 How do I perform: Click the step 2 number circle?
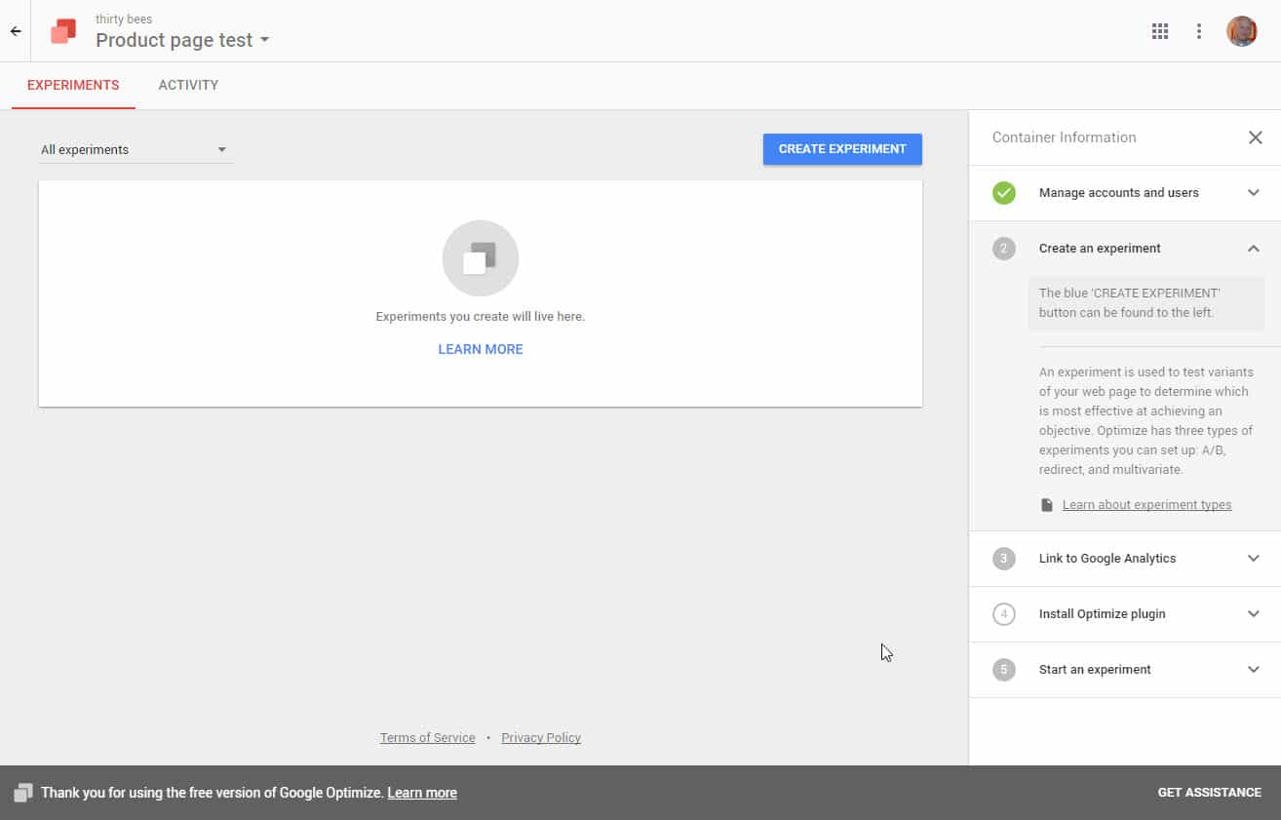click(x=1004, y=249)
